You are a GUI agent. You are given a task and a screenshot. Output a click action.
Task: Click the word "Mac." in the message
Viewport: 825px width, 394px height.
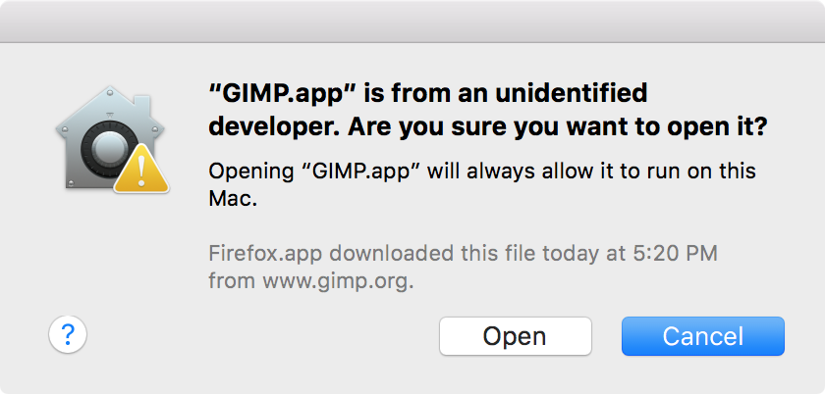click(233, 199)
